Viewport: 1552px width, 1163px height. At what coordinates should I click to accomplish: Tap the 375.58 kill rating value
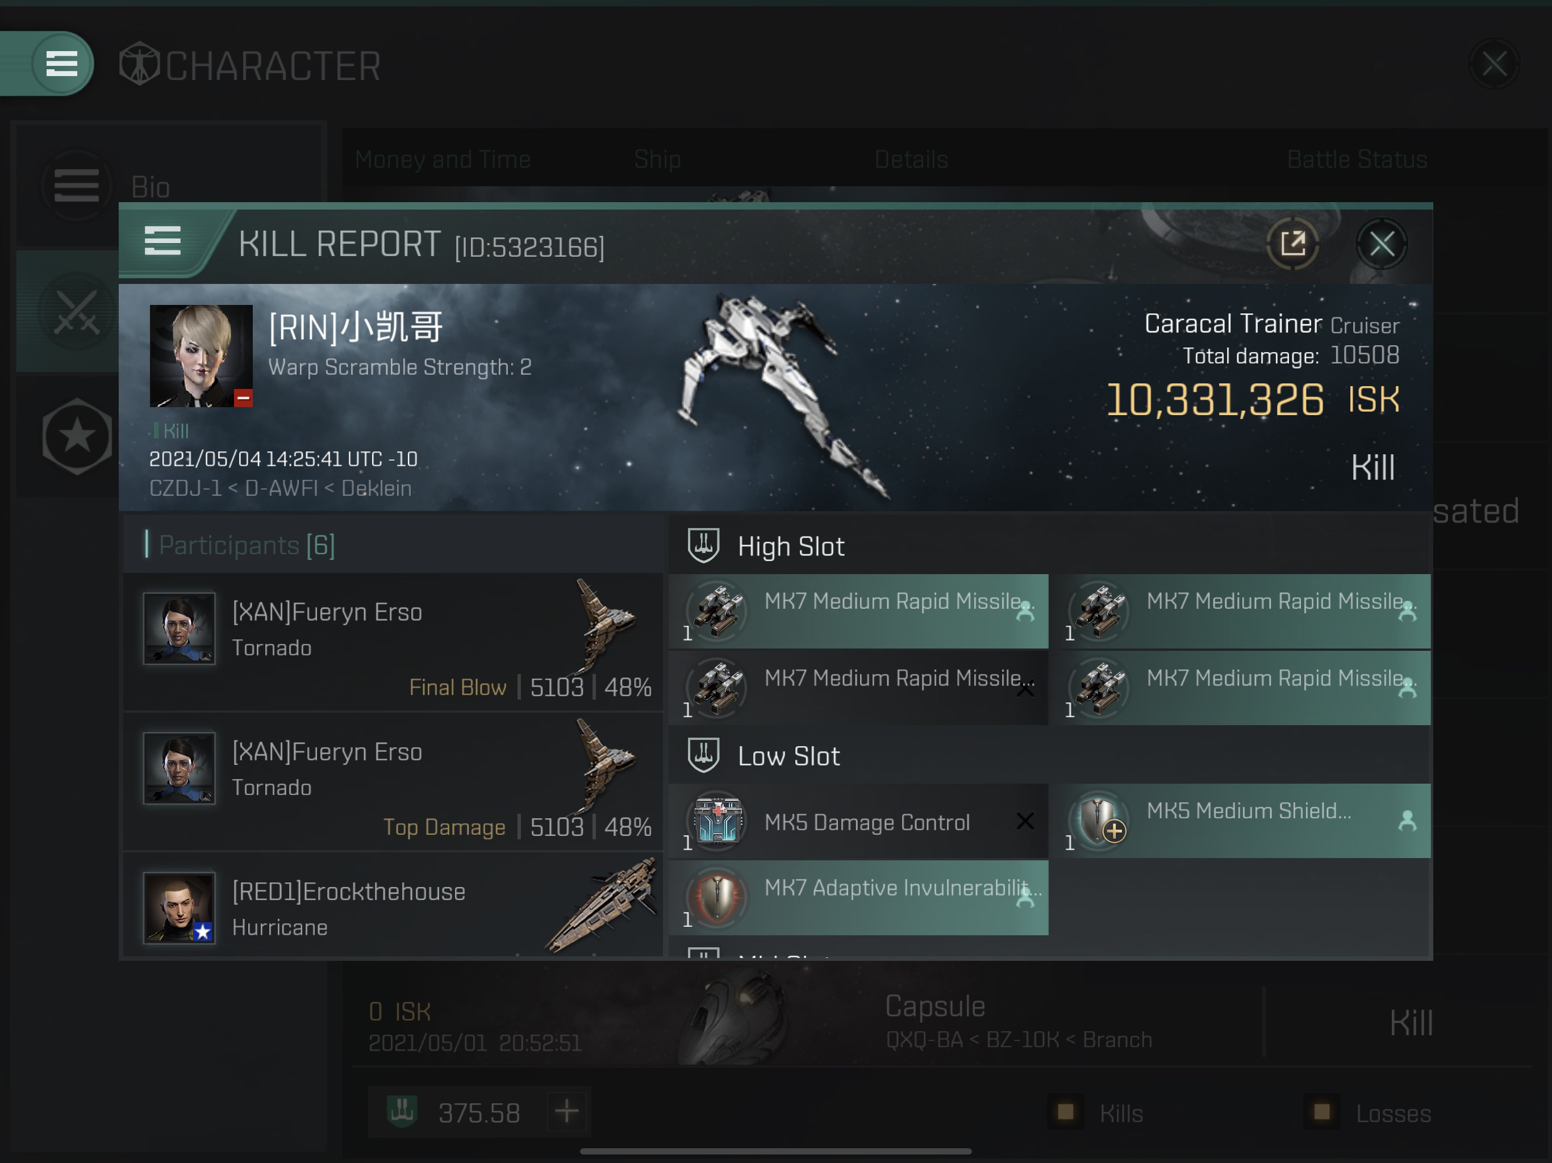click(x=479, y=1112)
